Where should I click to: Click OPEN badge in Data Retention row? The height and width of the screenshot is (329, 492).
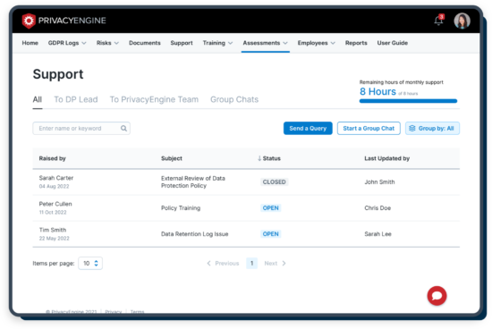tap(270, 234)
